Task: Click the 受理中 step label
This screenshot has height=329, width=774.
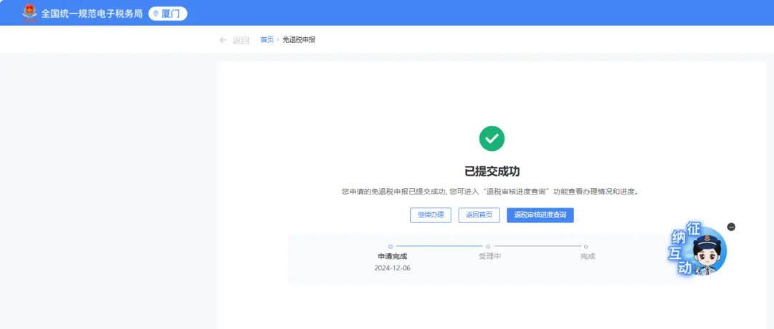Action: [489, 257]
